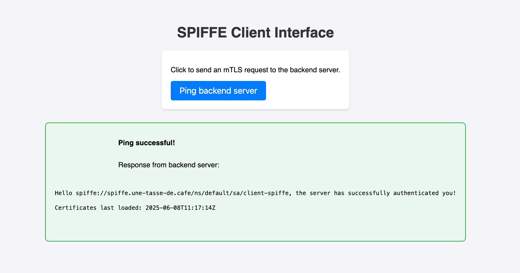
Task: Click the phrase successfully authenticated you!
Action: pyautogui.click(x=402, y=193)
